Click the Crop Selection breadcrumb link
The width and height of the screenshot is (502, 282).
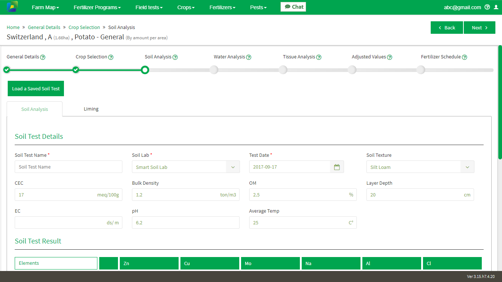tap(84, 28)
